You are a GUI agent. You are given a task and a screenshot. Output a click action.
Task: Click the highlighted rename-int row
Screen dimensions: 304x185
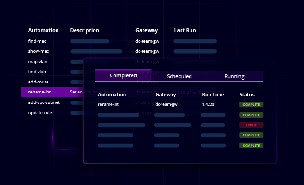click(x=52, y=92)
